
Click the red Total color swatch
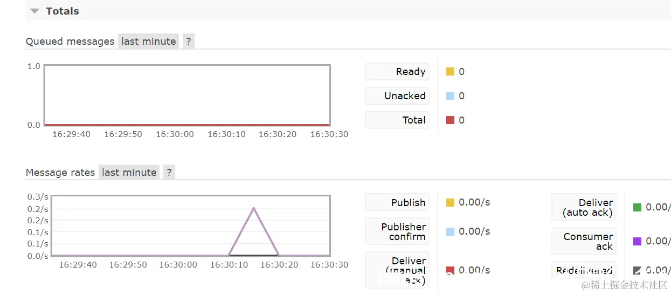(451, 120)
